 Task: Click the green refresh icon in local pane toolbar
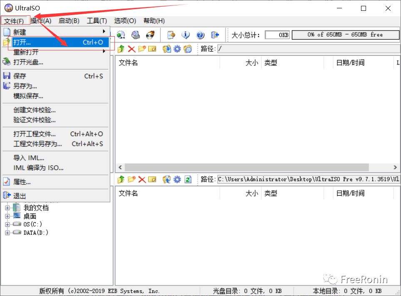188,179
